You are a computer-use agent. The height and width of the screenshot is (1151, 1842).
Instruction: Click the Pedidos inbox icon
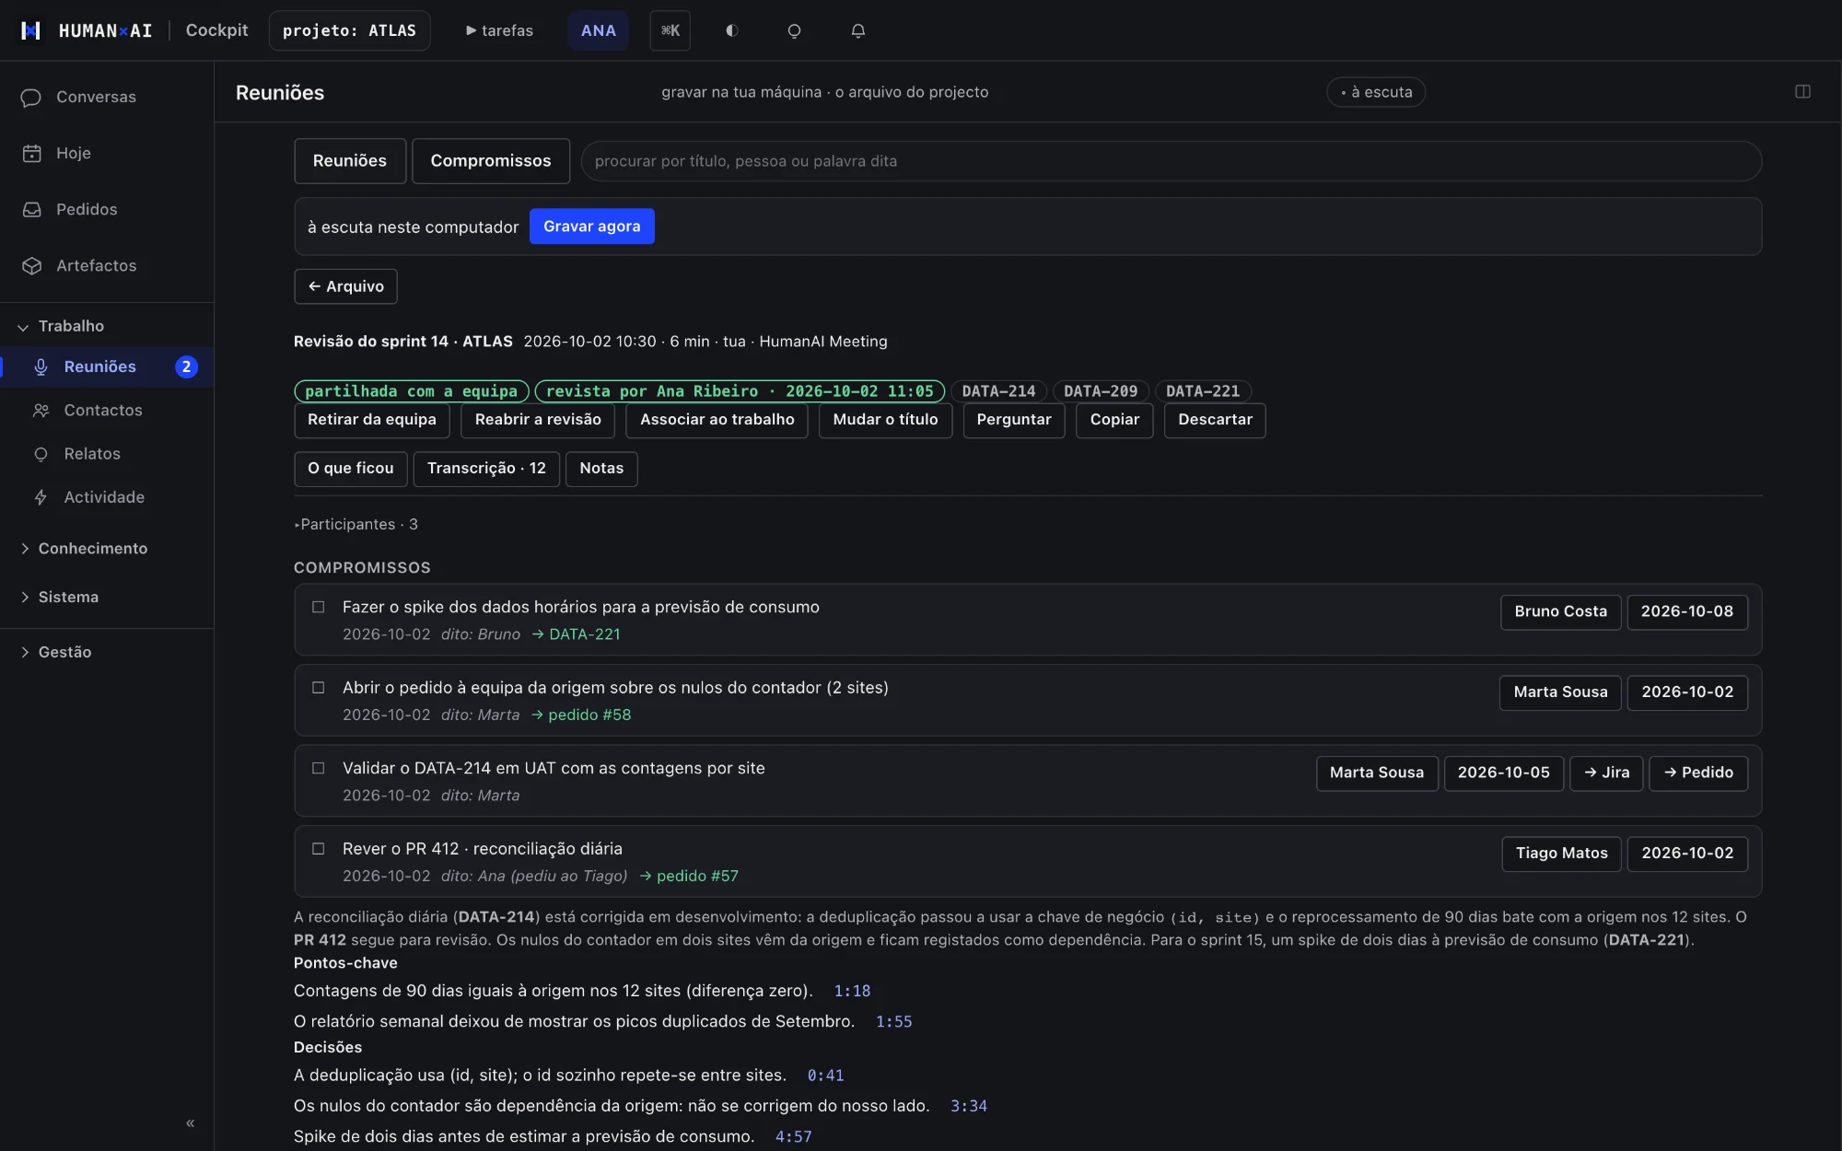(31, 210)
